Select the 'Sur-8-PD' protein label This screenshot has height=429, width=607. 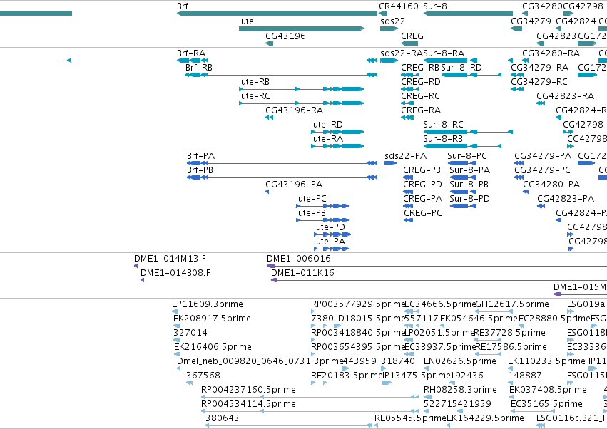point(469,199)
